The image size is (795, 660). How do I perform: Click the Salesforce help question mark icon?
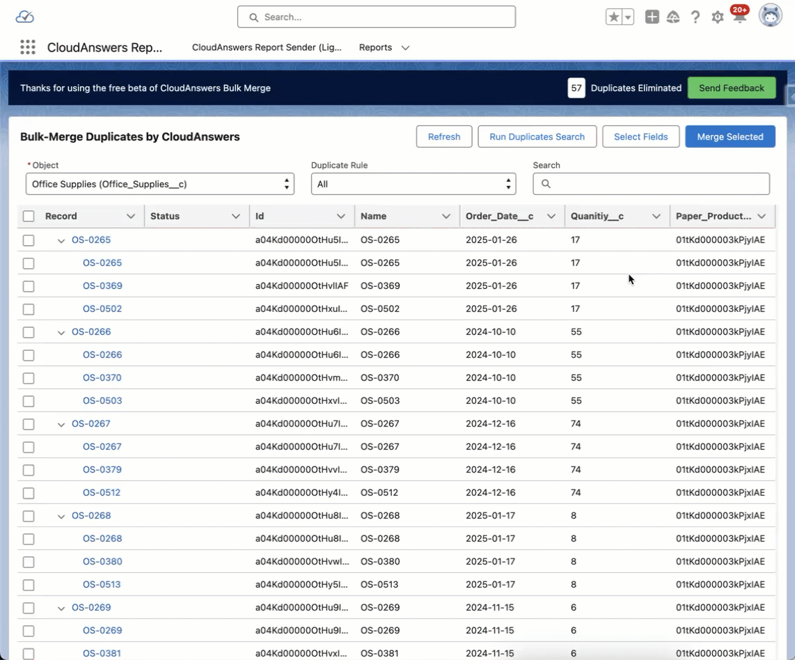[x=695, y=17]
